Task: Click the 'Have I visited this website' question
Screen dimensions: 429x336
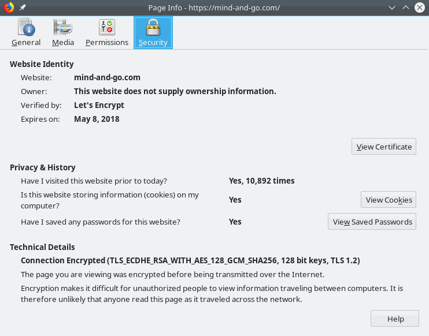Action: click(94, 181)
